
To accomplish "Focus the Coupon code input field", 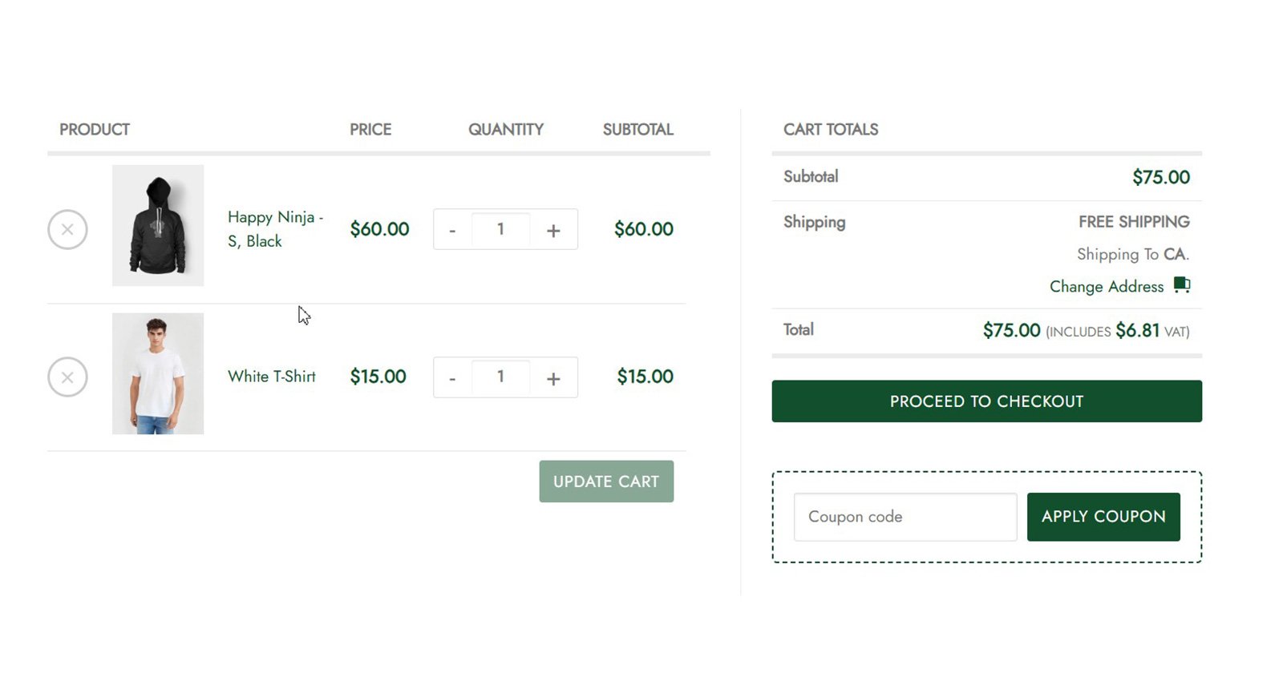I will tap(905, 517).
